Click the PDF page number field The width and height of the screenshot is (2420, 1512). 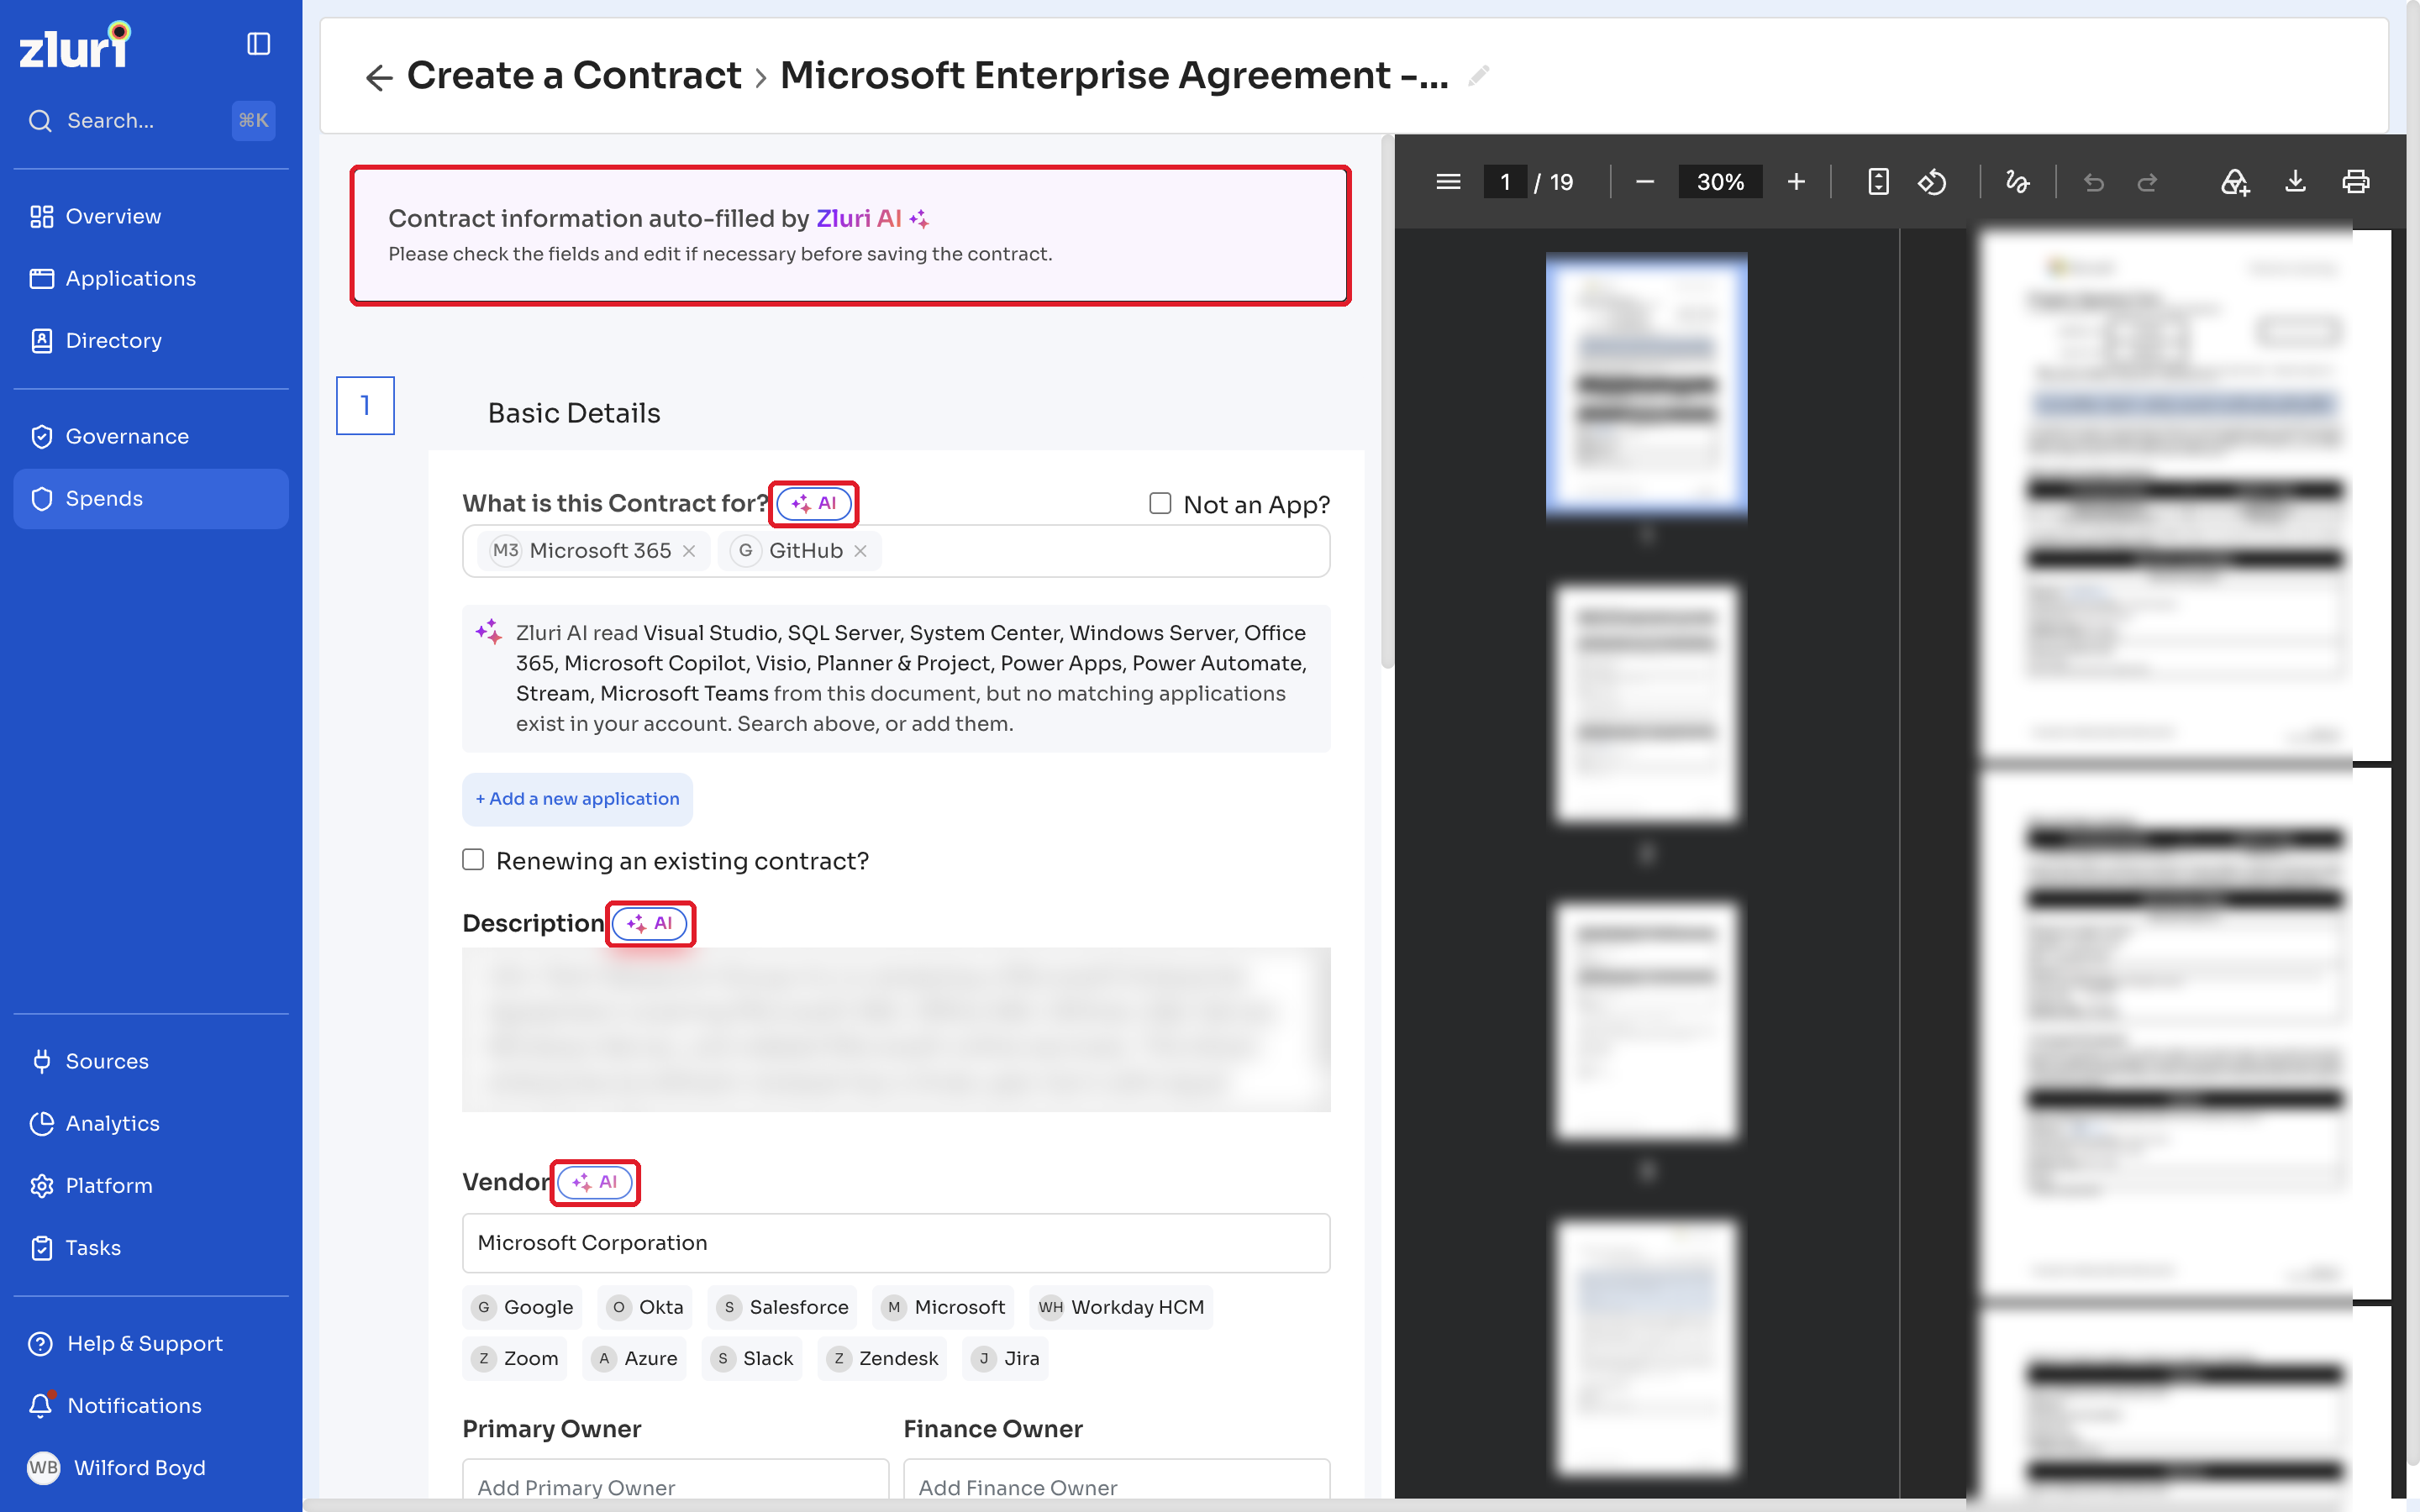(x=1505, y=182)
